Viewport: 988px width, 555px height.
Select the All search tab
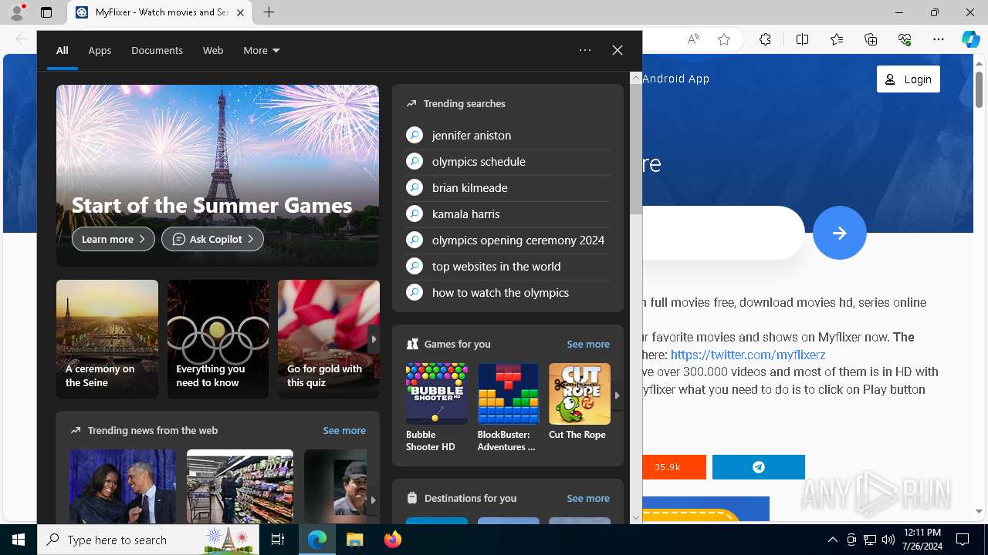[x=62, y=50]
